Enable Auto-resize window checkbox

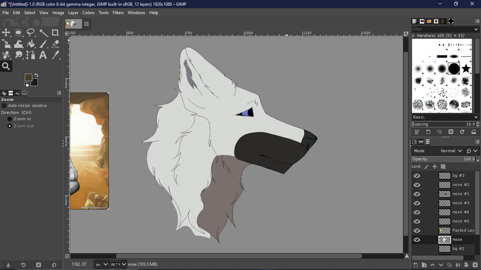[x=5, y=106]
